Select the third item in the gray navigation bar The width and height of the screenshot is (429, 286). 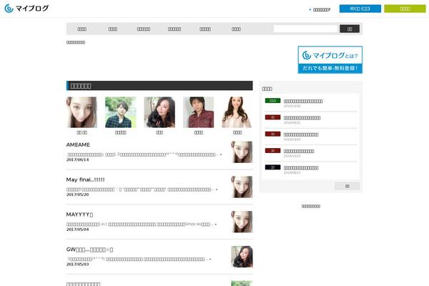(144, 29)
